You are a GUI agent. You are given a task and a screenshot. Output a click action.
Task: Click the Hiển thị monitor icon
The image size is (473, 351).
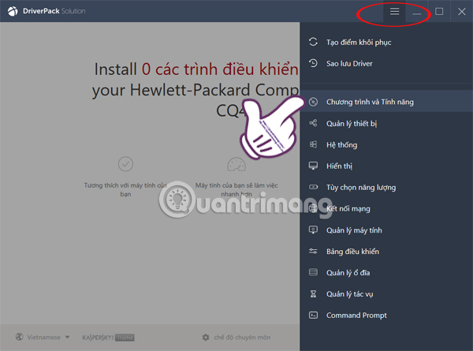313,166
